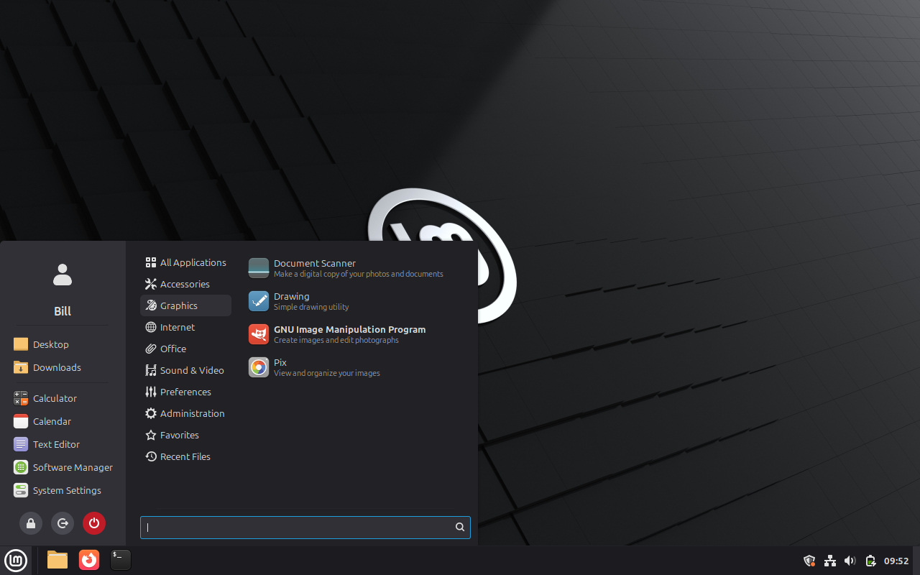920x575 pixels.
Task: Select the All Applications category
Action: [x=185, y=262]
